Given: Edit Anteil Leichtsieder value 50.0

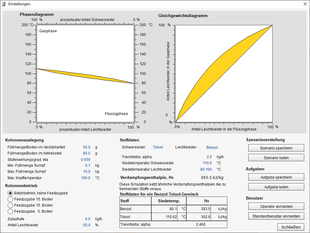Looking at the screenshot, I should [86, 225].
